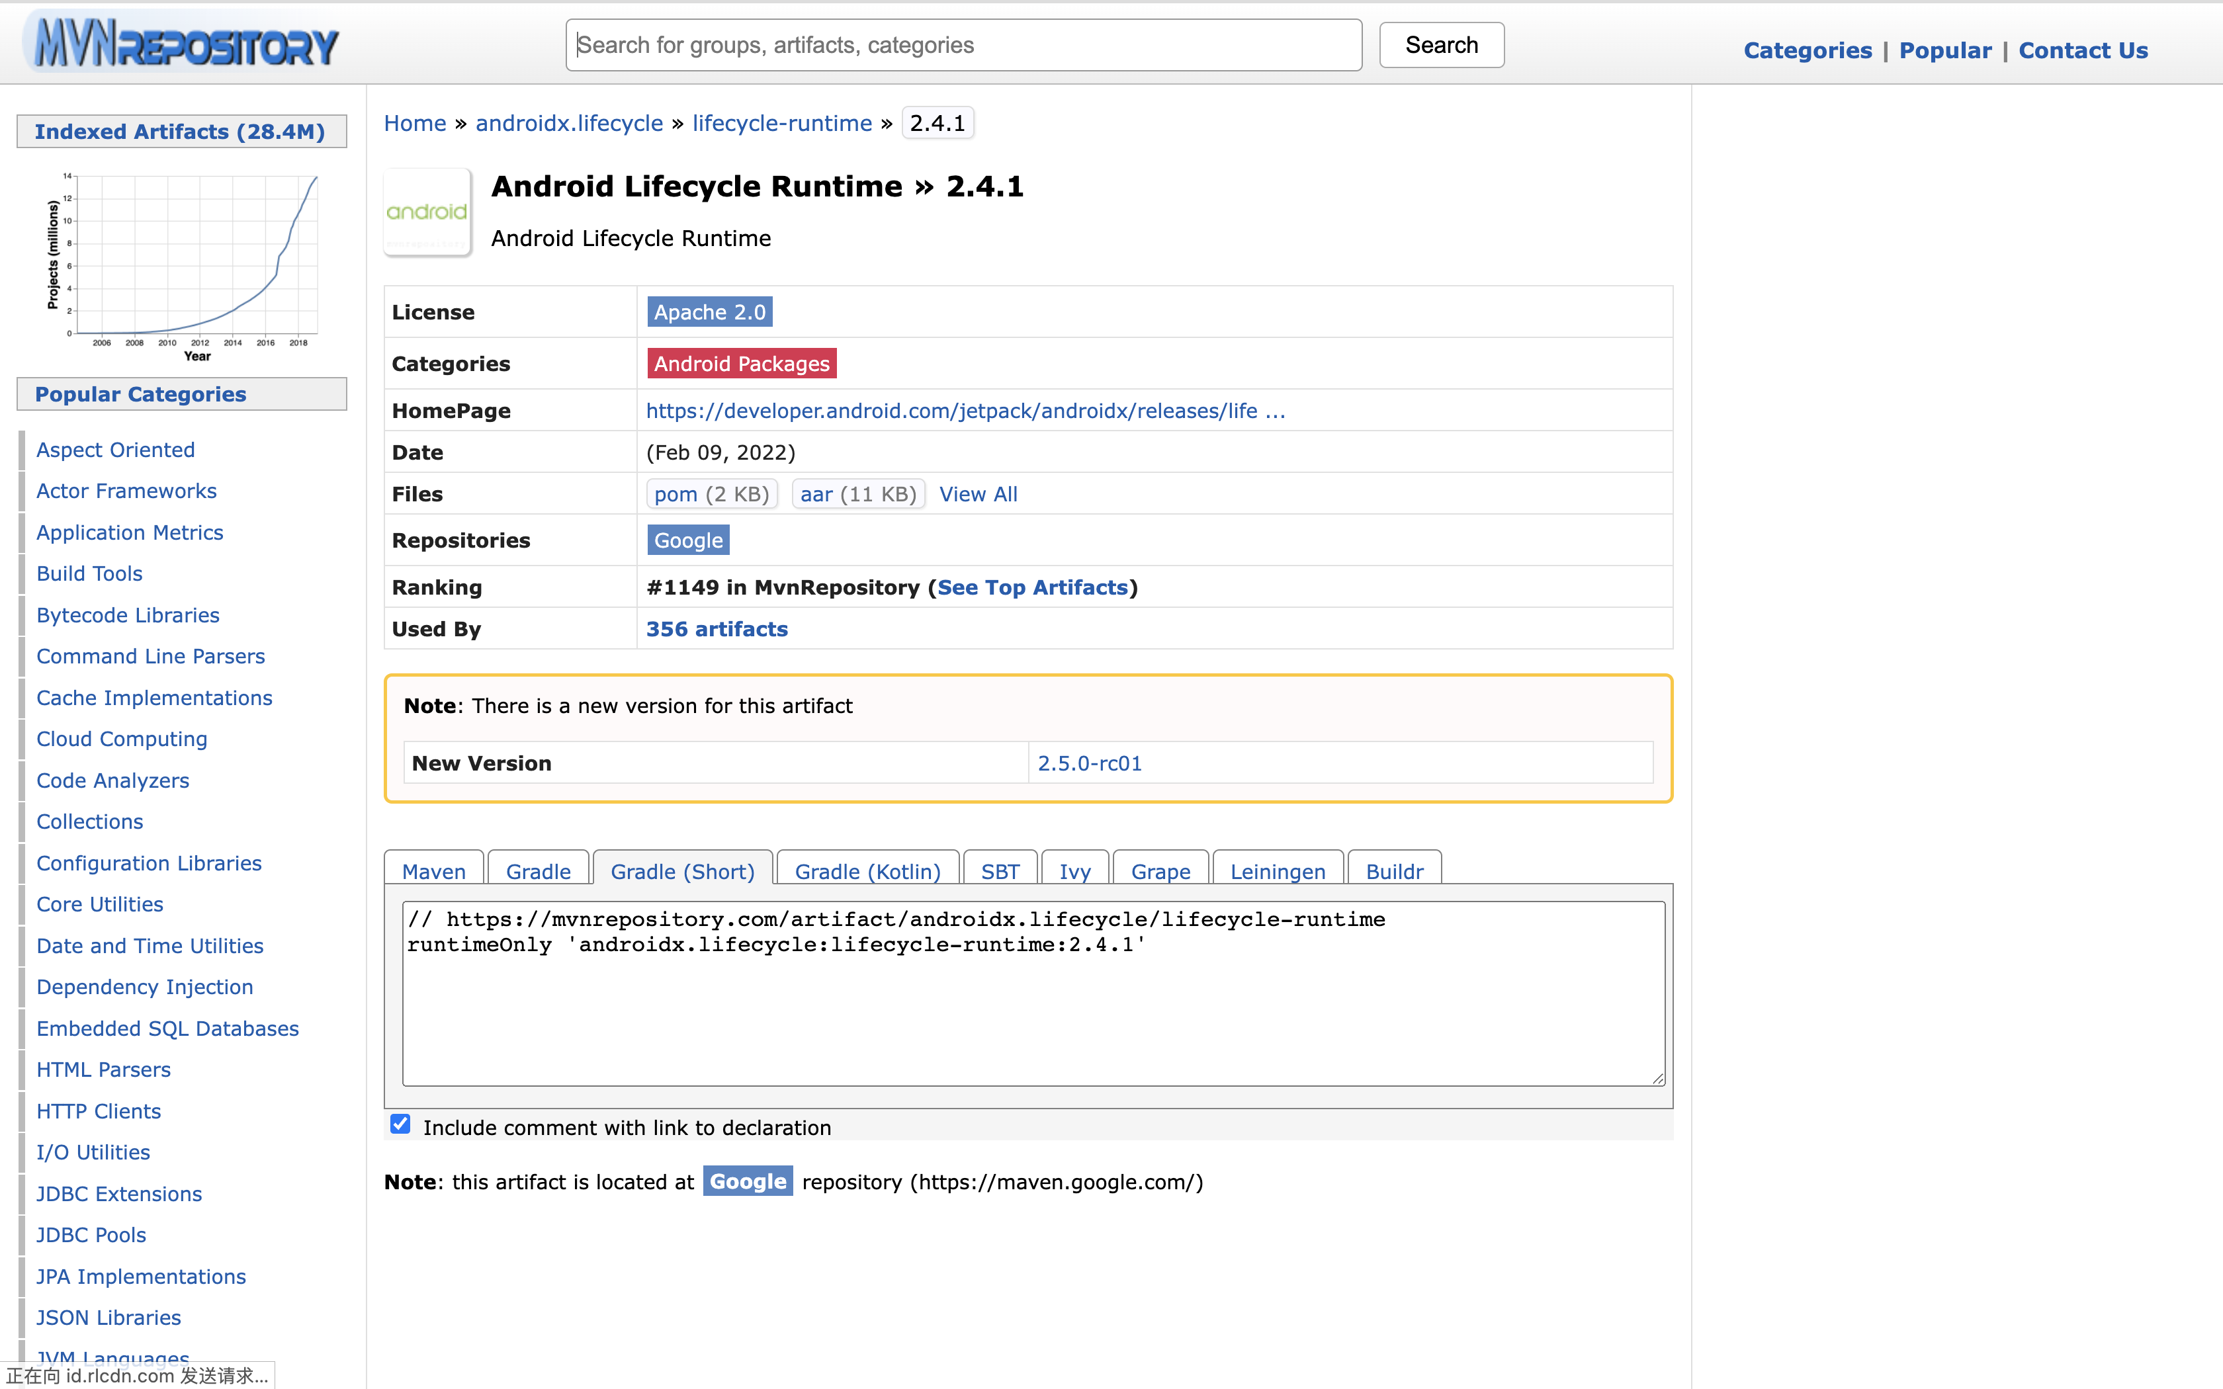Open androidx.lifecycle breadcrumb link
The width and height of the screenshot is (2223, 1389).
pyautogui.click(x=570, y=123)
